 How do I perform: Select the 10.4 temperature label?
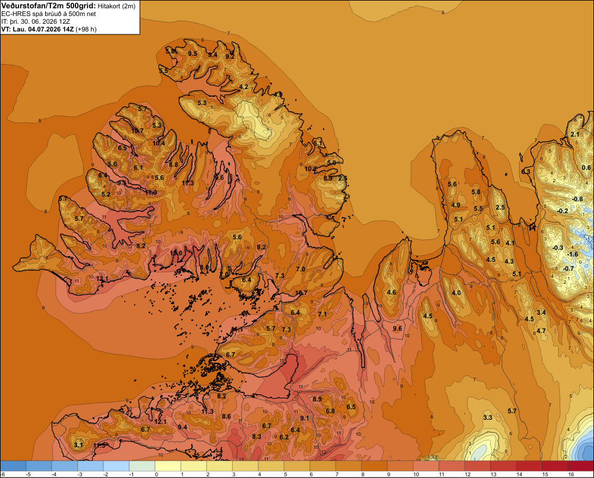click(x=159, y=143)
